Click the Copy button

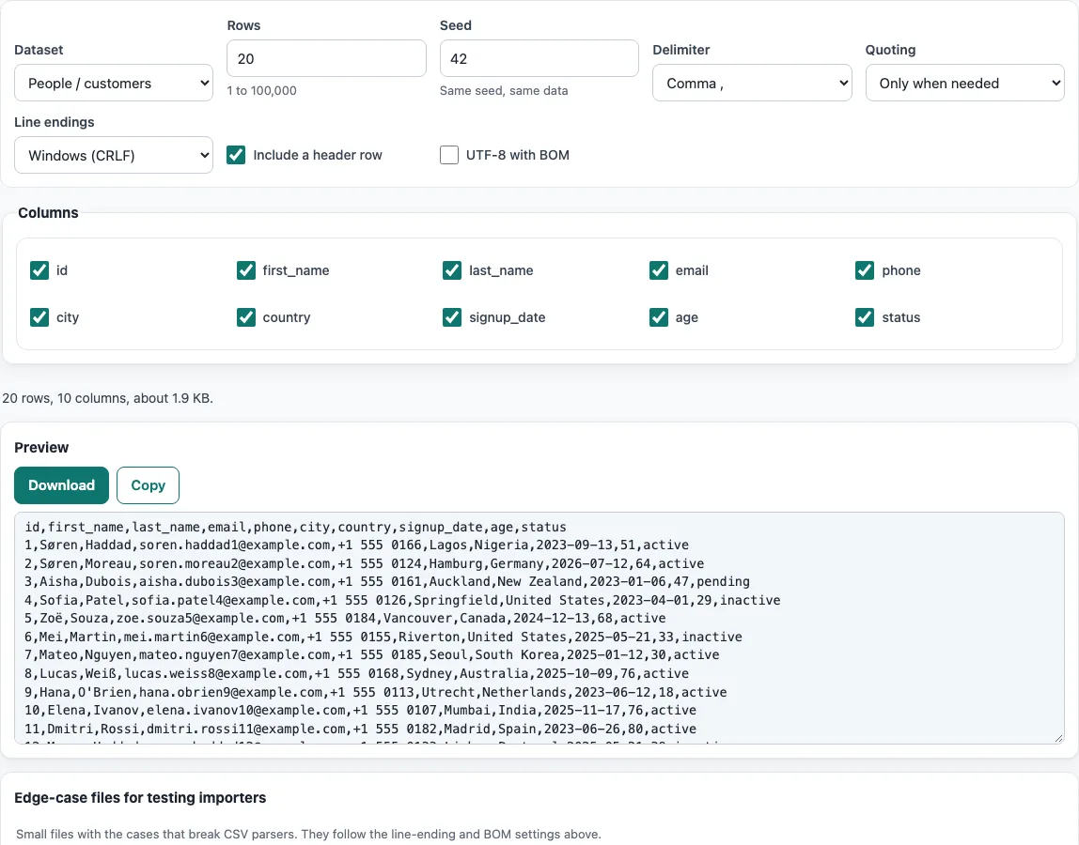click(148, 485)
